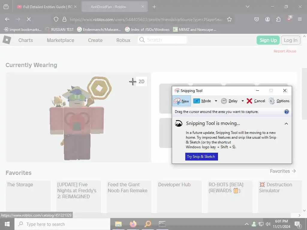Open the Favorites arrow link
Screen dimensions: 307x230
(x=283, y=171)
